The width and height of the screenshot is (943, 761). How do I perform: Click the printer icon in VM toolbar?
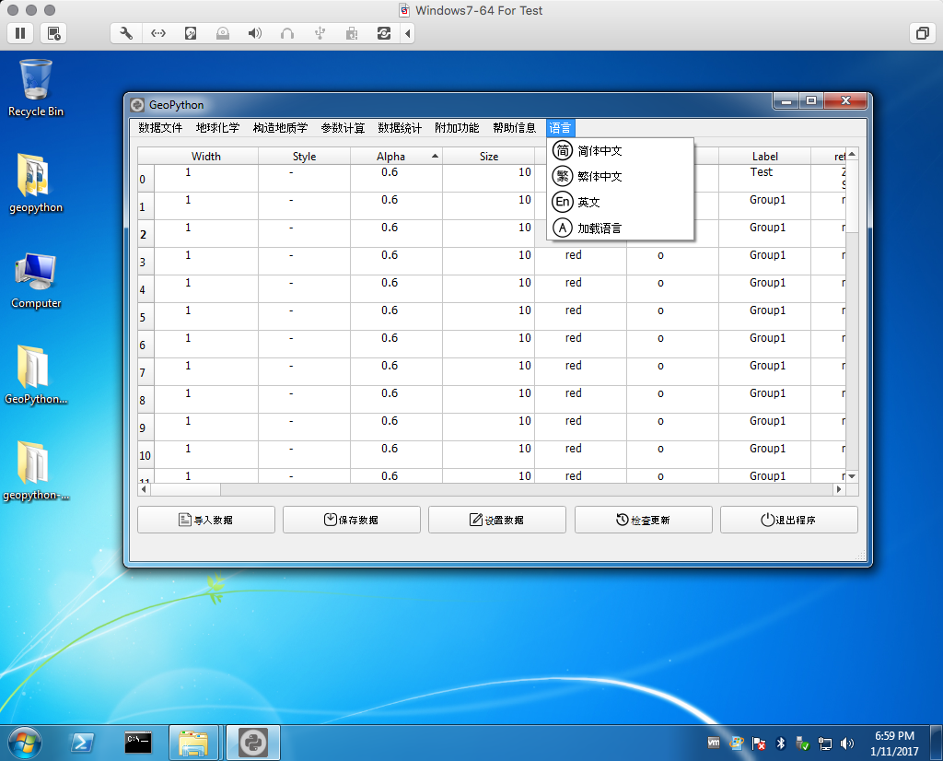(x=352, y=33)
